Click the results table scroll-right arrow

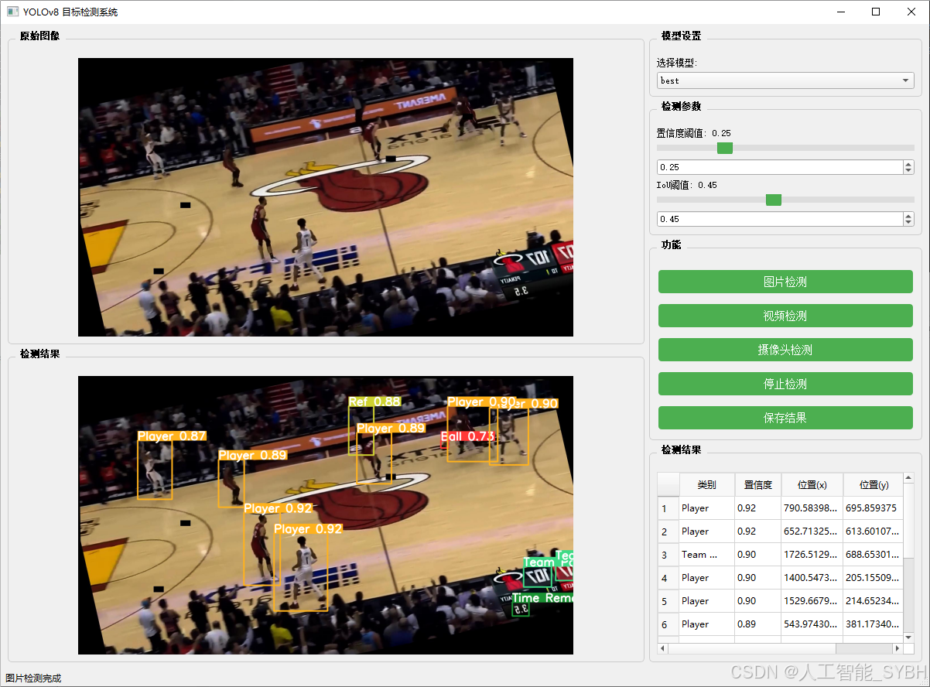coord(898,648)
